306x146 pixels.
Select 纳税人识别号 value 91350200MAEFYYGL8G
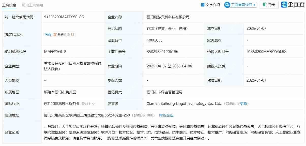[266, 52]
